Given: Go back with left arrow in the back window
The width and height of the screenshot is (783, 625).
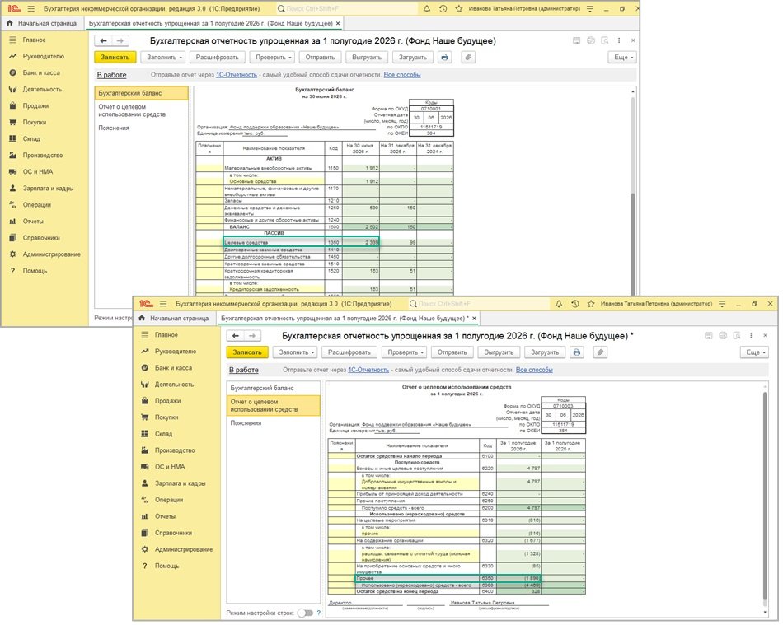Looking at the screenshot, I should click(103, 41).
